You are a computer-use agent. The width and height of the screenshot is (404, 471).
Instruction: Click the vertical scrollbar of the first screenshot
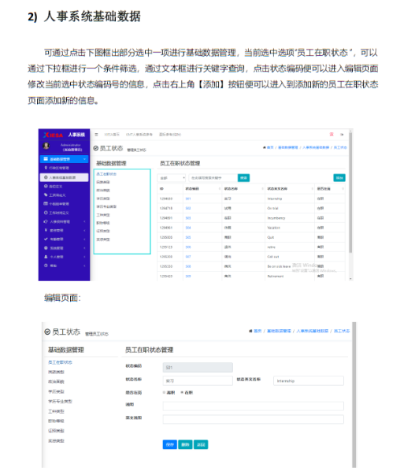click(350, 192)
